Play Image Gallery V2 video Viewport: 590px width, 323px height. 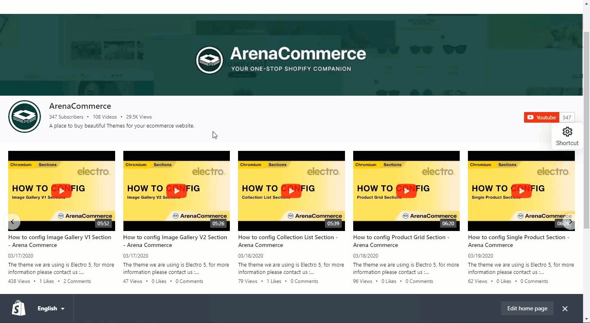[x=177, y=191]
